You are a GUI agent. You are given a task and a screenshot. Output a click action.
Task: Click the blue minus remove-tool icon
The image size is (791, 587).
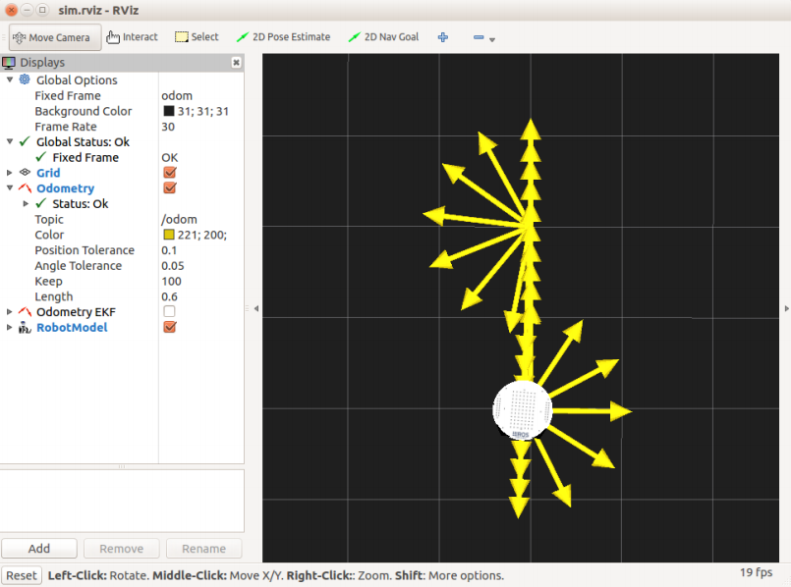tap(479, 37)
